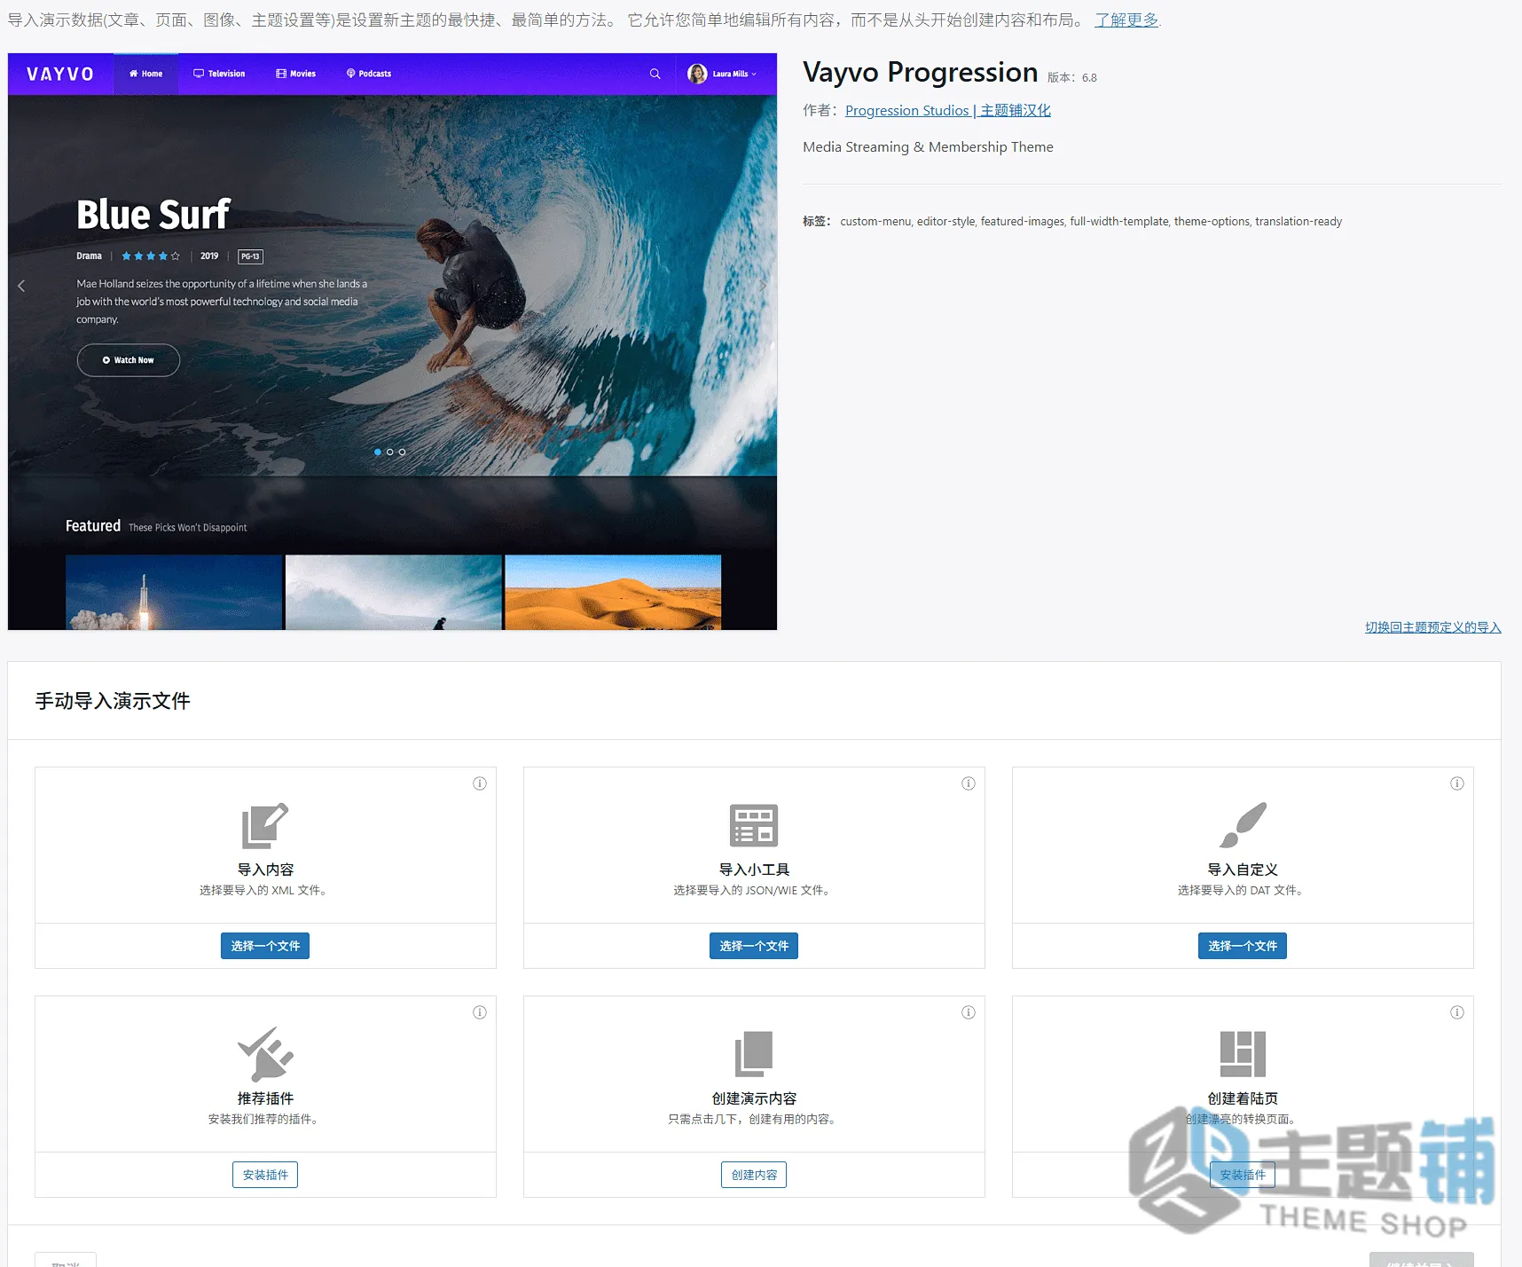This screenshot has width=1522, height=1267.
Task: Click the 导入自定义 paintbrush icon
Action: click(1243, 825)
